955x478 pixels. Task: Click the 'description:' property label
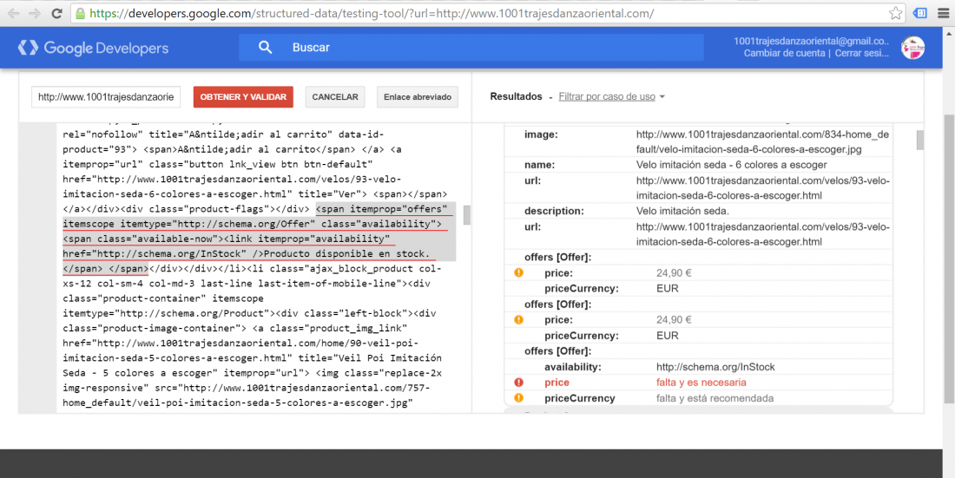[554, 212]
